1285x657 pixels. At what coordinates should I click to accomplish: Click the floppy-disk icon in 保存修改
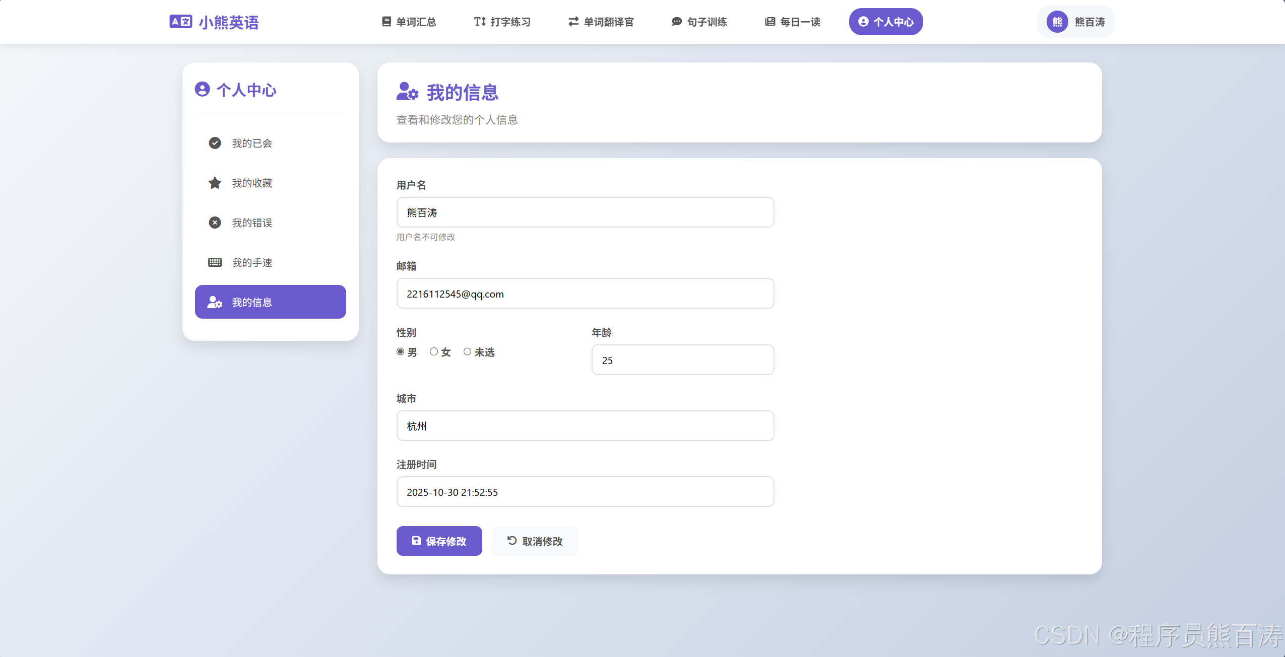[416, 541]
